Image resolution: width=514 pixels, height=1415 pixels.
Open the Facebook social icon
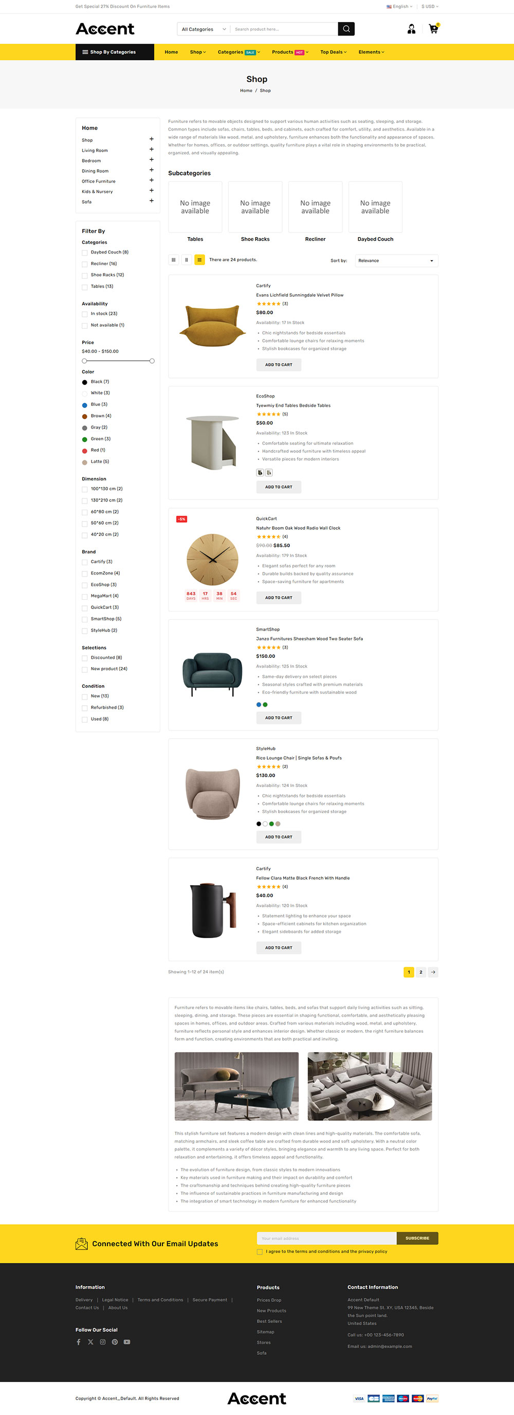click(79, 1342)
